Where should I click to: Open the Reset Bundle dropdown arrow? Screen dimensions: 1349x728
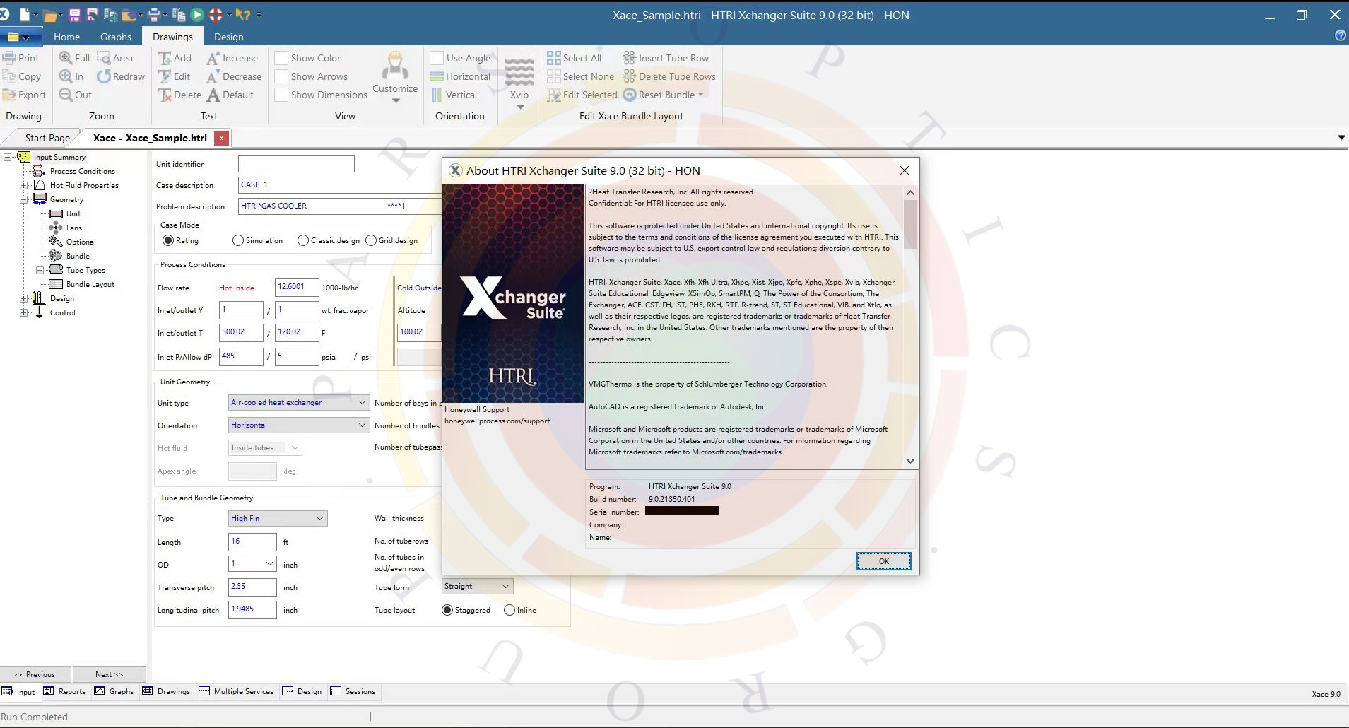click(x=701, y=95)
